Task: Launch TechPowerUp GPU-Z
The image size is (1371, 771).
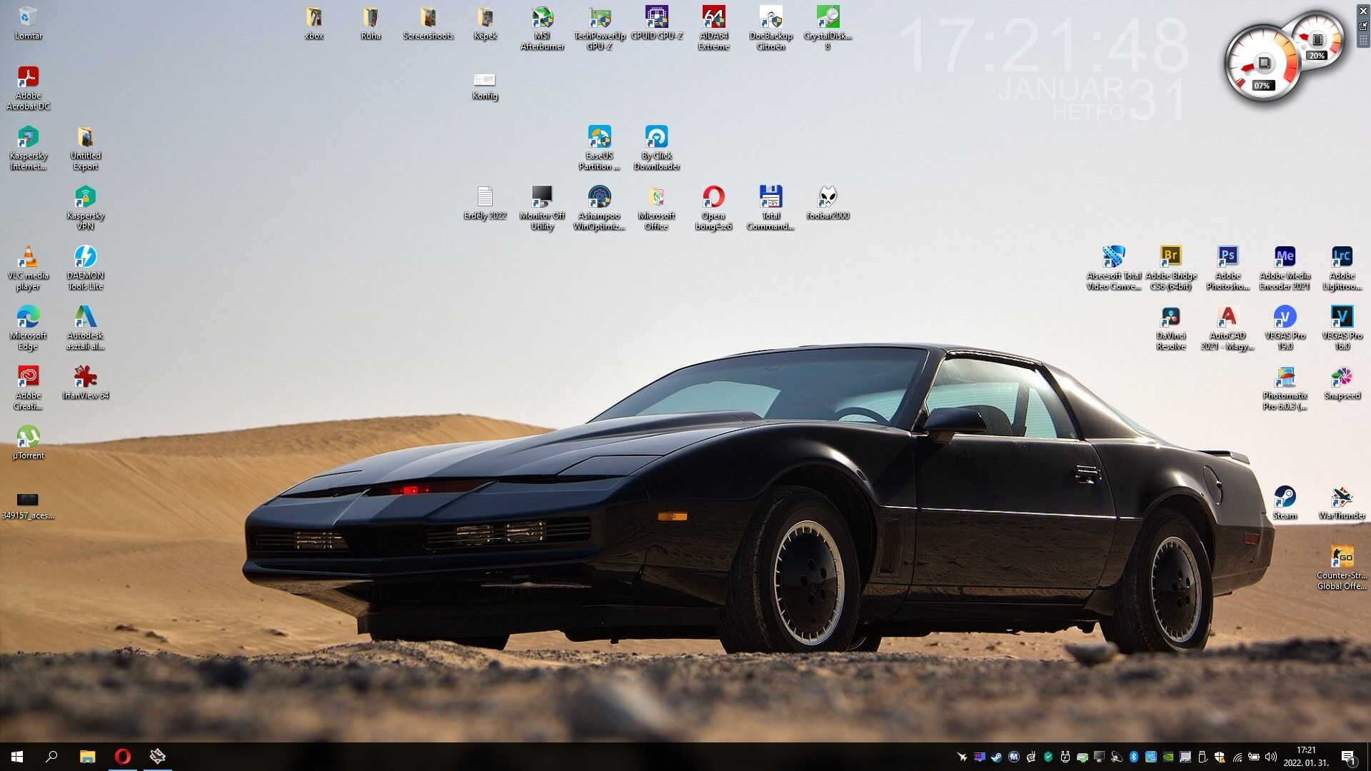Action: point(599,29)
